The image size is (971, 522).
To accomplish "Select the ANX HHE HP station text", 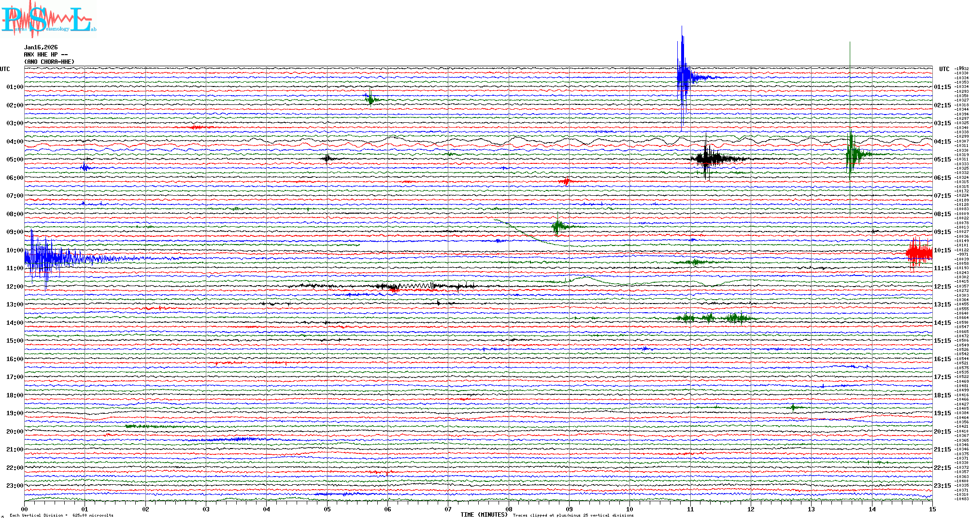I will (x=45, y=55).
